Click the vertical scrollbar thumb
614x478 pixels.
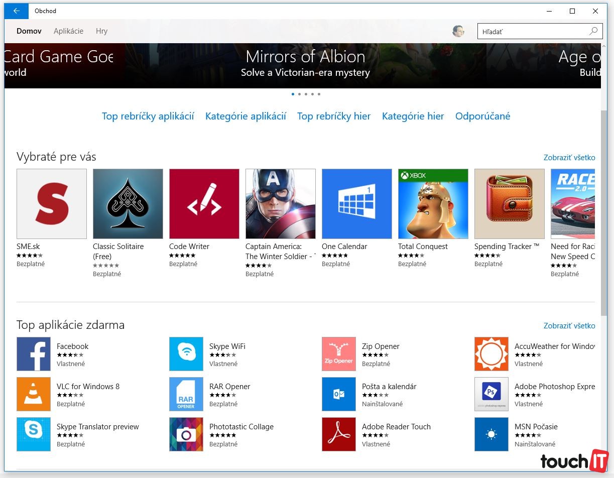(604, 212)
